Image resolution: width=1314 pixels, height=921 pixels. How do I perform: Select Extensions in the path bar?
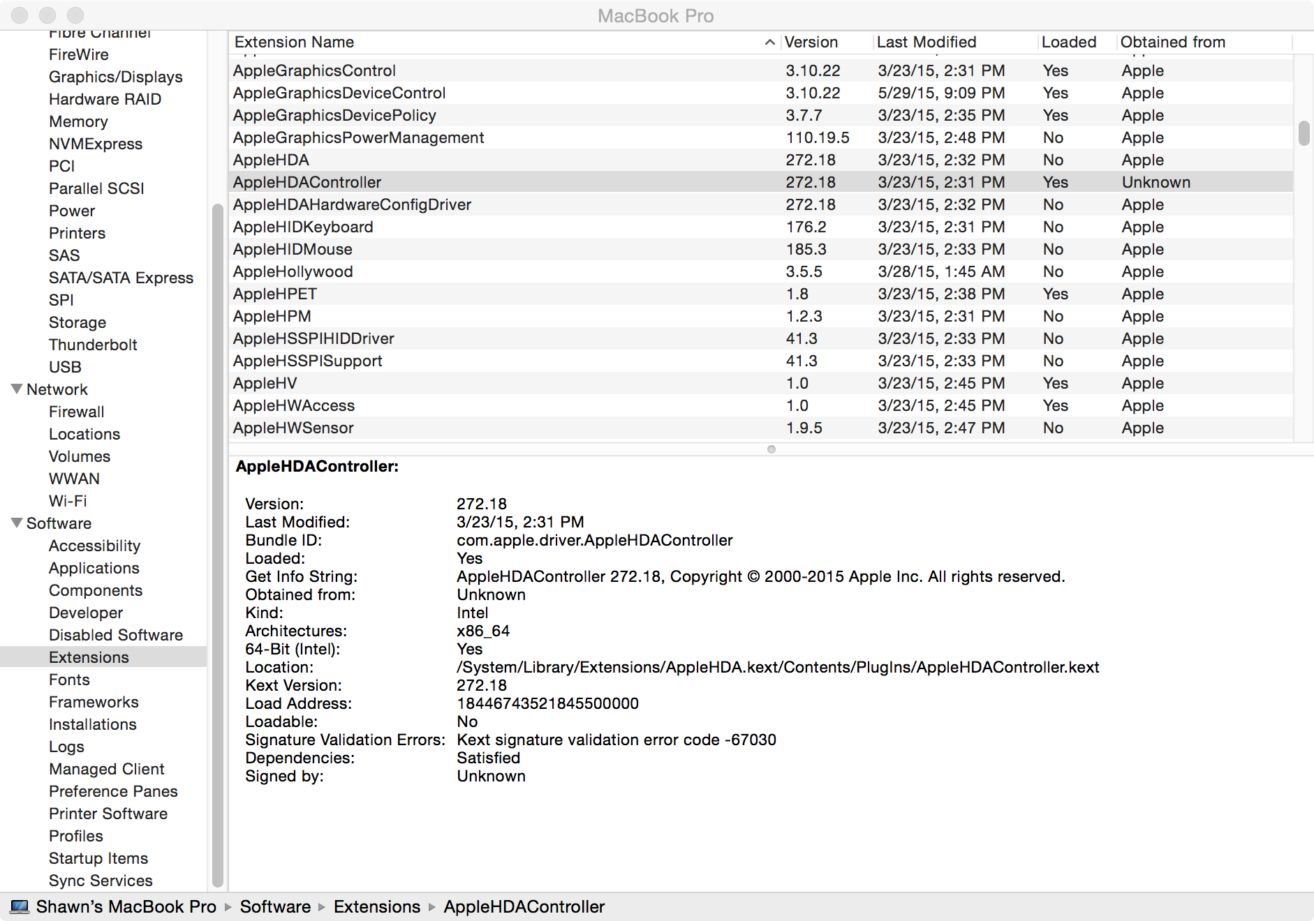(x=376, y=906)
